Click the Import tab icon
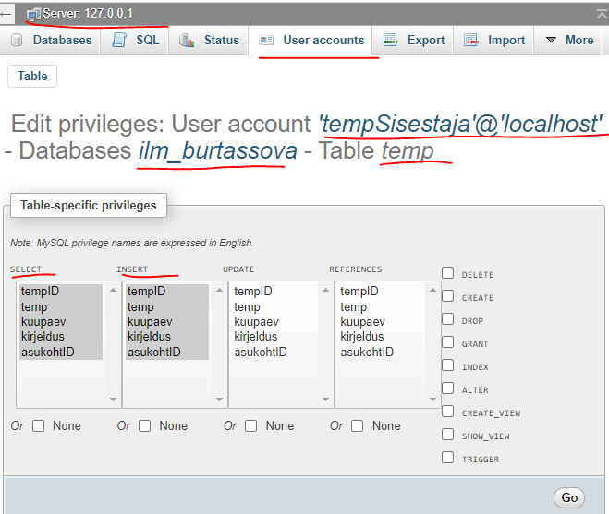Screen dimensions: 609x514 tap(471, 41)
